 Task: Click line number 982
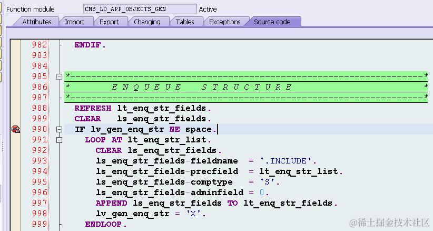(x=40, y=45)
